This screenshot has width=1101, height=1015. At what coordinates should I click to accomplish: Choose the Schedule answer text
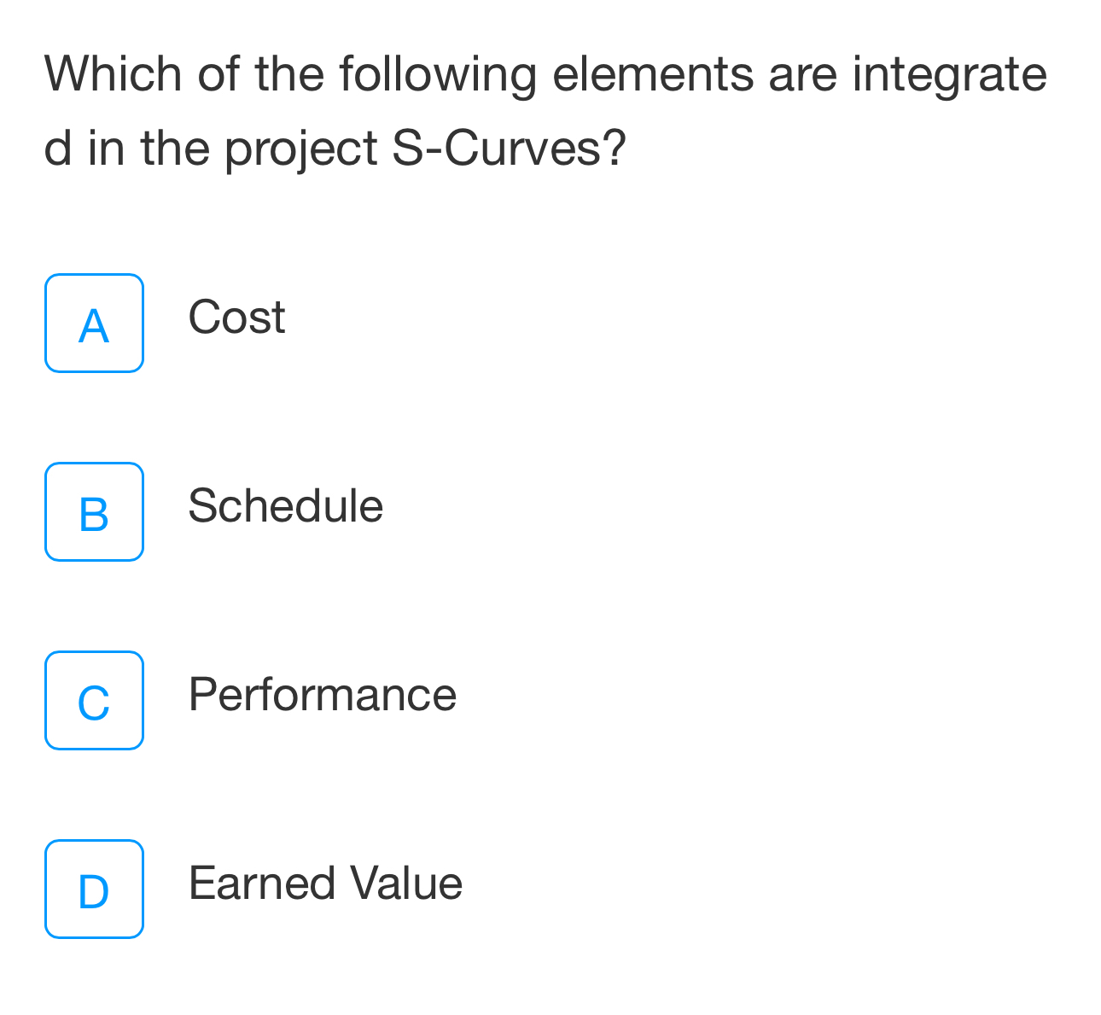pyautogui.click(x=285, y=505)
